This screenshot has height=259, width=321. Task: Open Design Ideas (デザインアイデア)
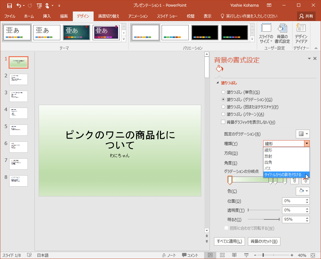301,34
